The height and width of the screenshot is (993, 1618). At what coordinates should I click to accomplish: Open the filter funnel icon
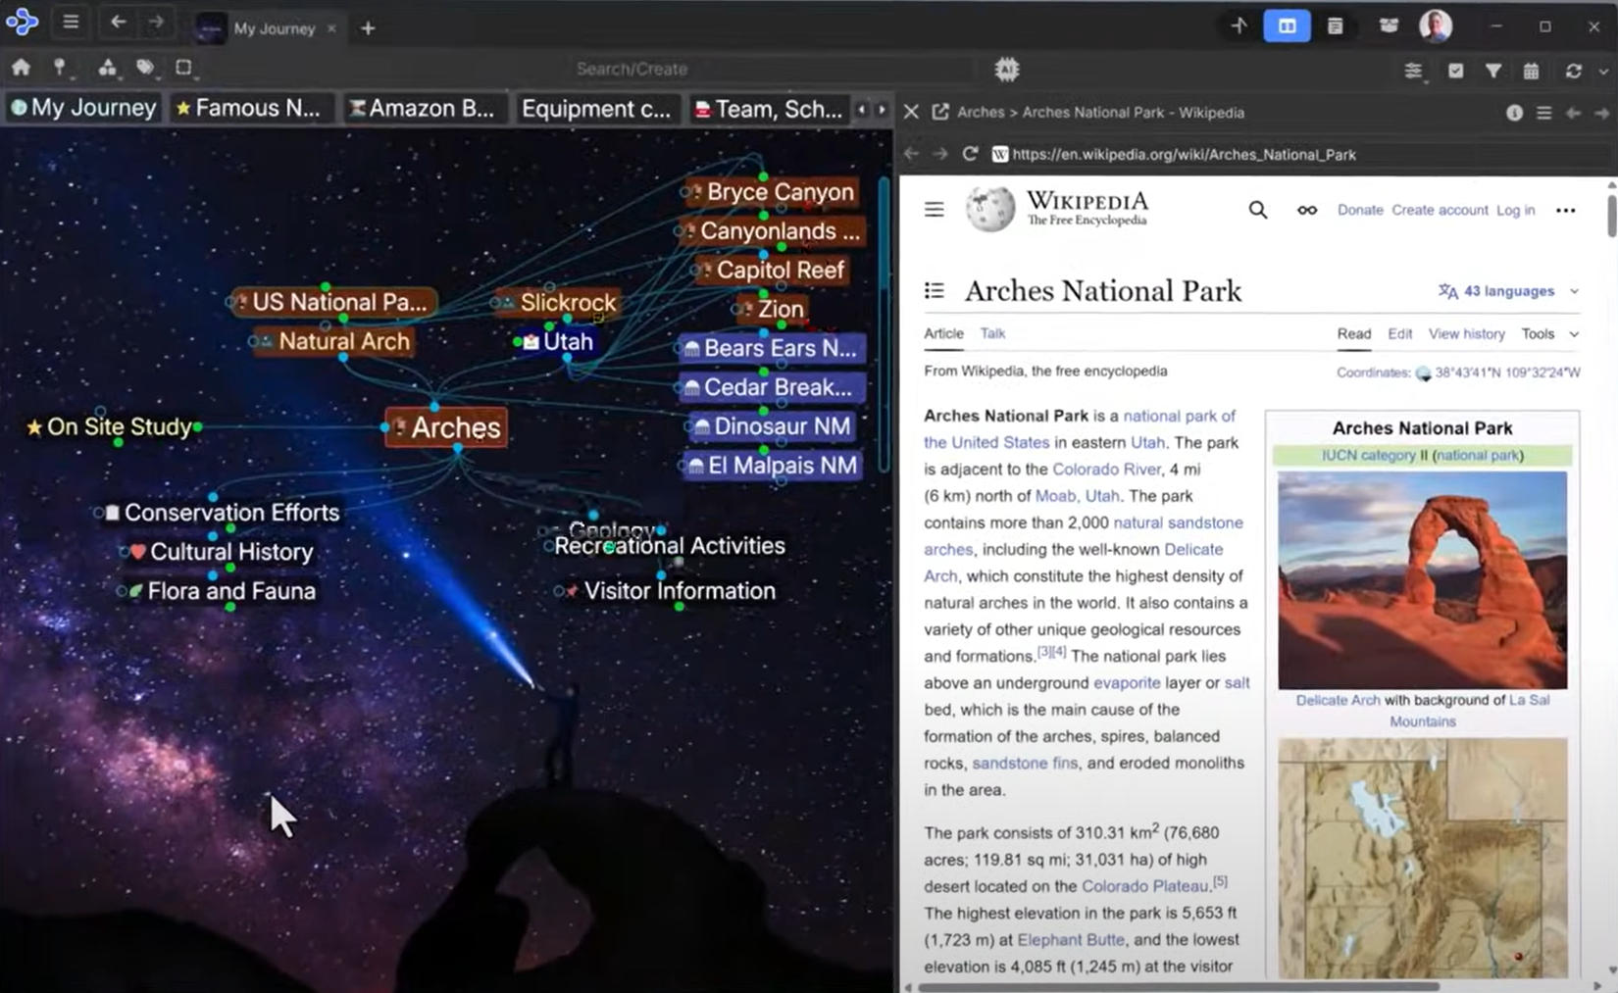click(x=1492, y=71)
